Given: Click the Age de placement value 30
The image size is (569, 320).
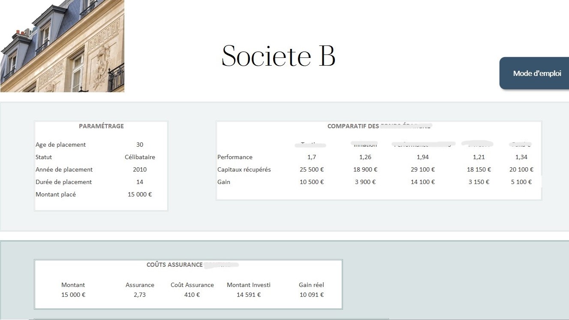Looking at the screenshot, I should coord(140,145).
